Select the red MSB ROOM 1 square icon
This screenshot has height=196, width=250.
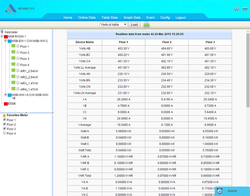6,37
